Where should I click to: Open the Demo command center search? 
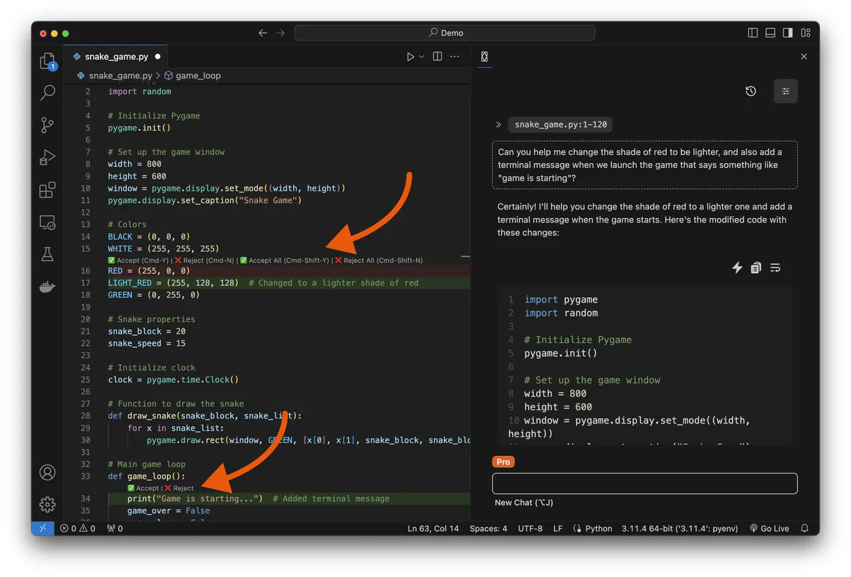(x=445, y=33)
